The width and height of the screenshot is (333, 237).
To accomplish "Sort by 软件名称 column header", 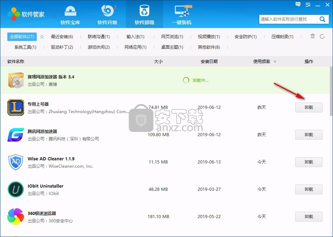I will [x=16, y=61].
